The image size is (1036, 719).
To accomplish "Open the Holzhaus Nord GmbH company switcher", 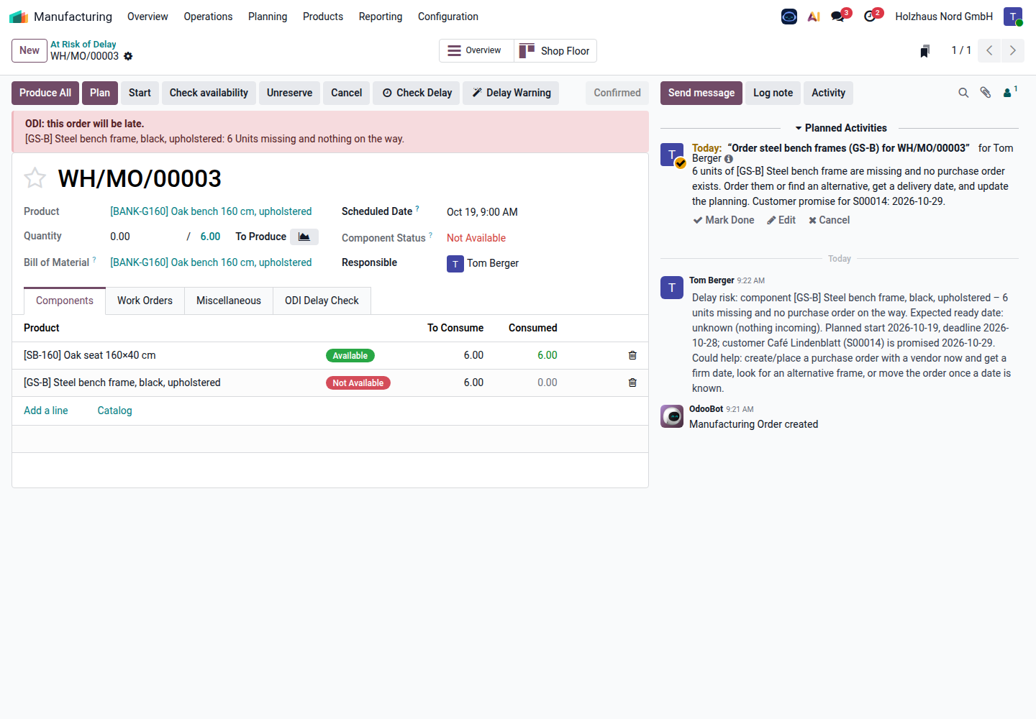I will (x=944, y=17).
